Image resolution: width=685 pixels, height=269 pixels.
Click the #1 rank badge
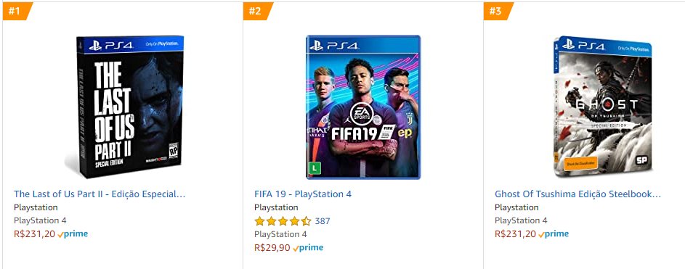coord(17,11)
